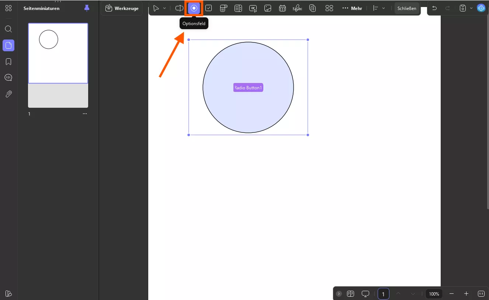This screenshot has height=300, width=489.
Task: Open the Mehr menu
Action: [x=352, y=8]
